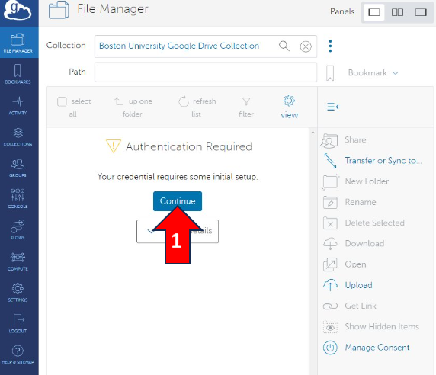The height and width of the screenshot is (375, 436).
Task: Open the filter option
Action: 246,107
